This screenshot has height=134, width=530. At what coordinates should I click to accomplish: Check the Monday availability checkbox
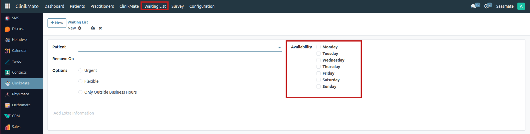tap(319, 47)
